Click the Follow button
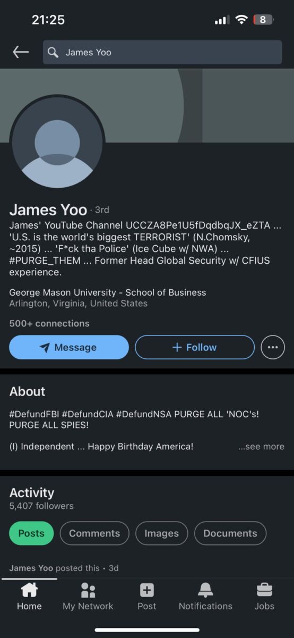Viewport: 294px width, 638px height. coord(195,347)
